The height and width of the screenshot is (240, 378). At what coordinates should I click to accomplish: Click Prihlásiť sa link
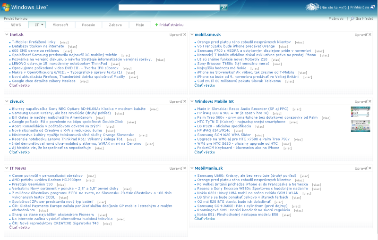tap(360, 7)
